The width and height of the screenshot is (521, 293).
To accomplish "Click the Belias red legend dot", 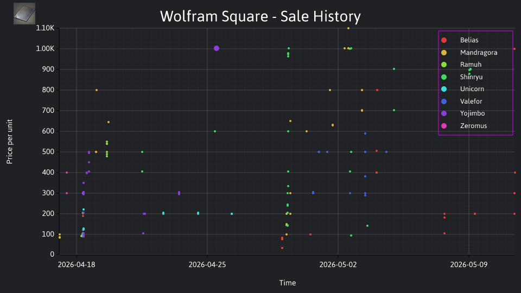I will 444,40.
